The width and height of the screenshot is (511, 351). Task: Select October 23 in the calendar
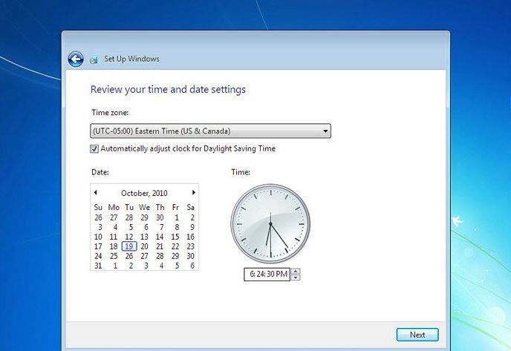click(191, 246)
